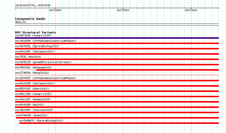
Task: Click the red bar under nsv3520987
Action: click(117, 112)
